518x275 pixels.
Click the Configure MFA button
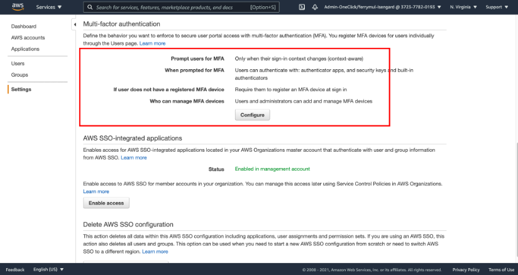pyautogui.click(x=252, y=115)
